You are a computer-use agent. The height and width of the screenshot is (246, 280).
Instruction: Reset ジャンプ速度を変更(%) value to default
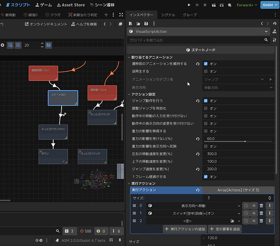(x=198, y=169)
